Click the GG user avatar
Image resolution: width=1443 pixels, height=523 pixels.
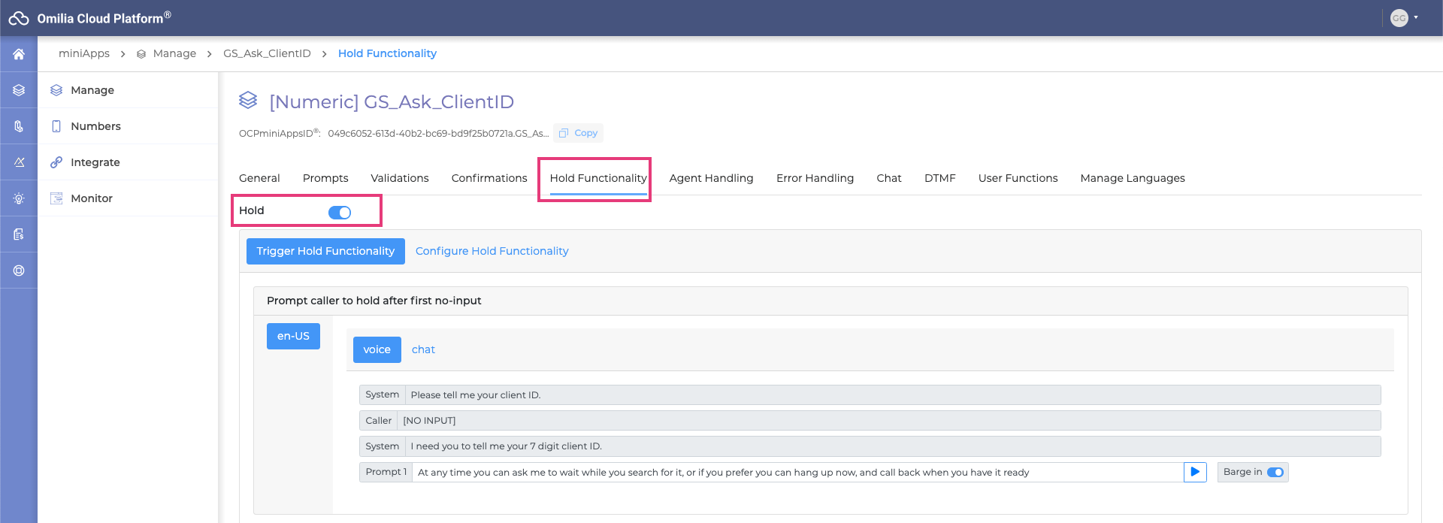[1399, 18]
